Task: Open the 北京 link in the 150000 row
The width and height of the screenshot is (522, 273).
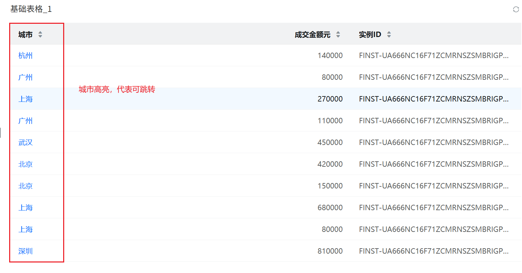Action: pyautogui.click(x=25, y=186)
